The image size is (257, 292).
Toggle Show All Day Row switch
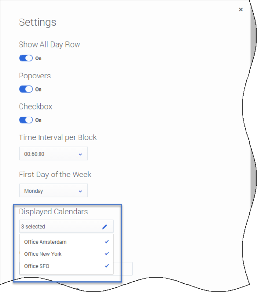[x=26, y=58]
